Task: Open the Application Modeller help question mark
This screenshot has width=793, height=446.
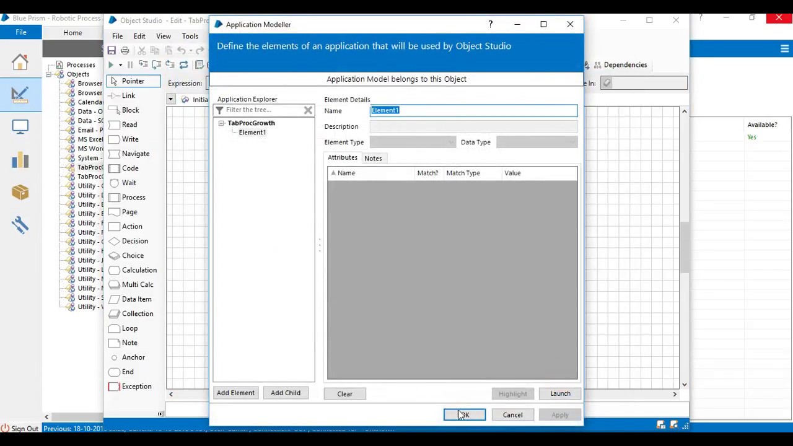Action: coord(490,24)
